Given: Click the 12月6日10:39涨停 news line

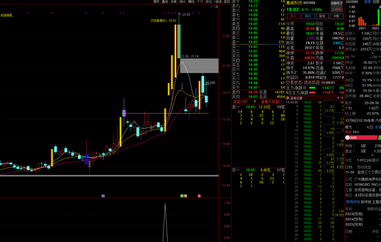Looking at the screenshot, I should click(363, 120).
